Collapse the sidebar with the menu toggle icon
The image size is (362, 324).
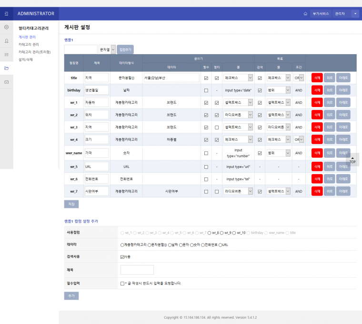click(6, 14)
